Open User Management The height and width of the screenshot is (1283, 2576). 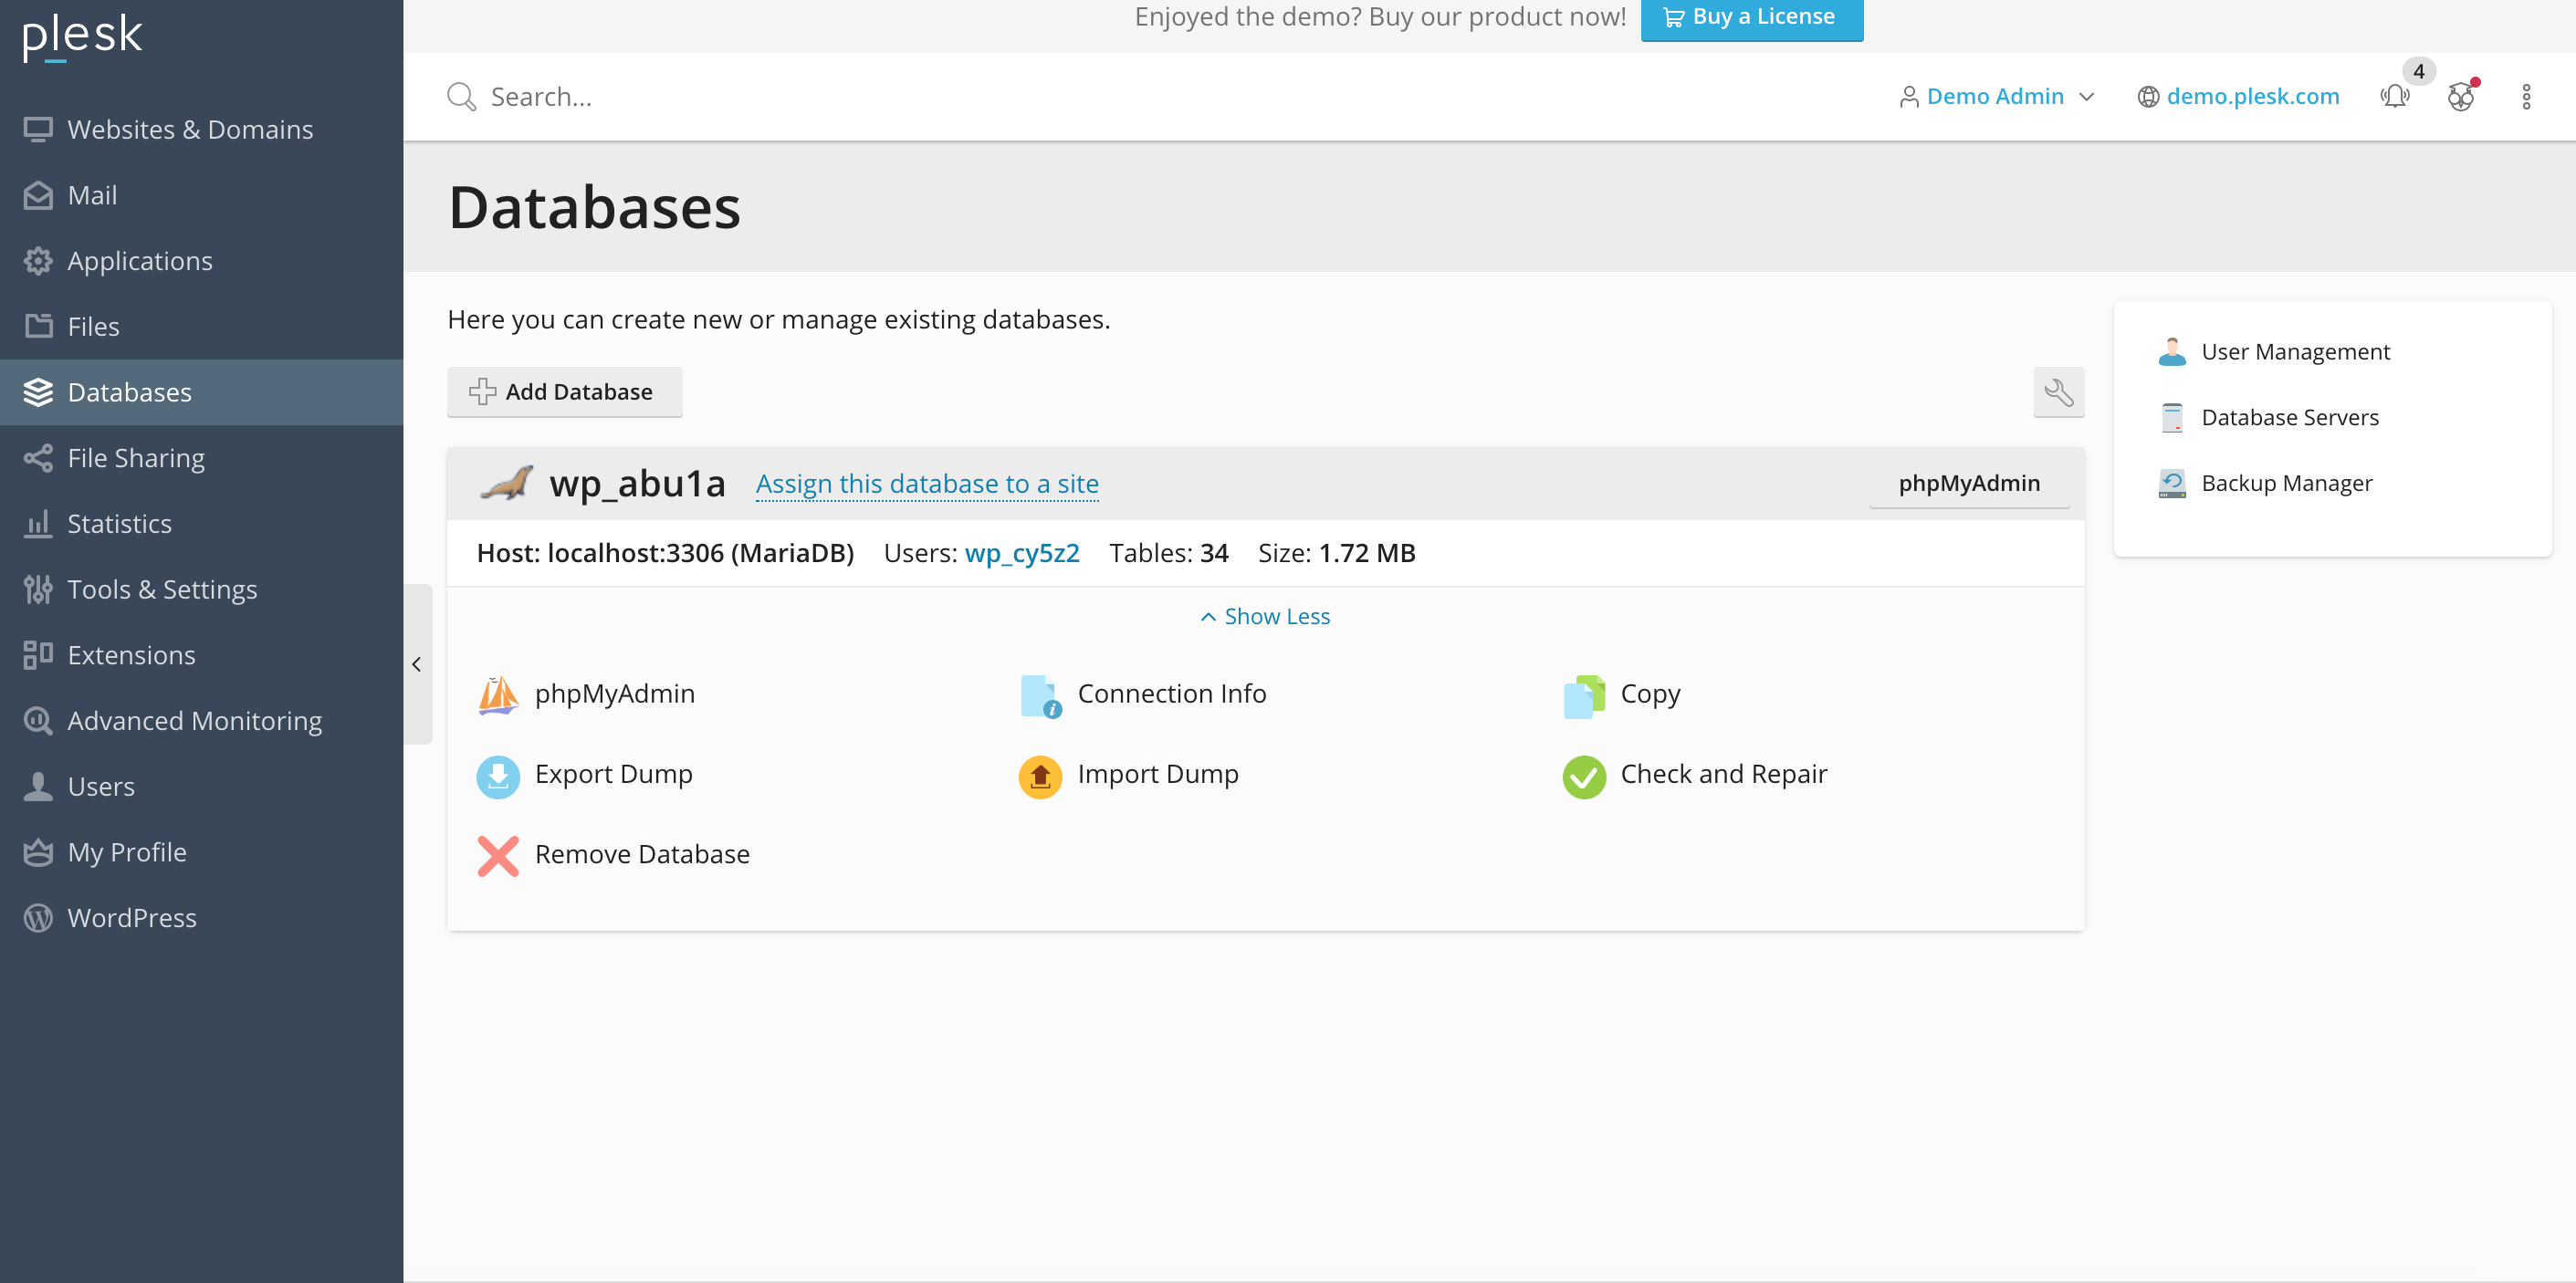click(2296, 352)
